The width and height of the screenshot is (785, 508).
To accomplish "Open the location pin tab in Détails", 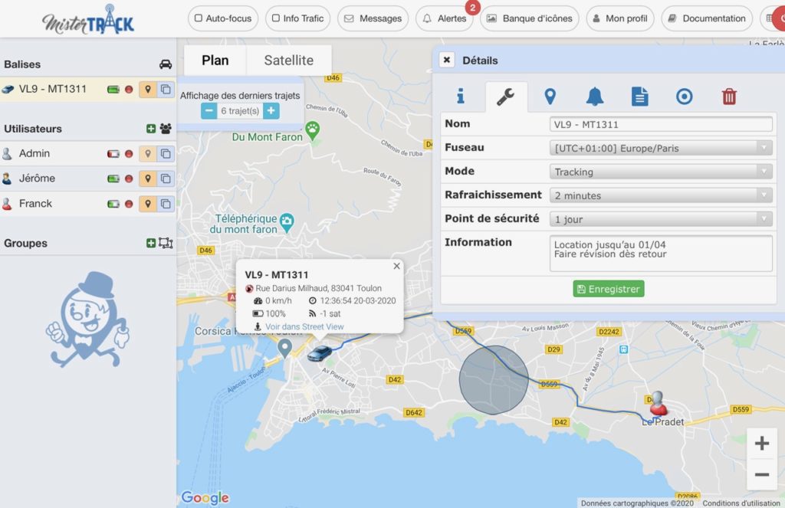I will (x=550, y=96).
